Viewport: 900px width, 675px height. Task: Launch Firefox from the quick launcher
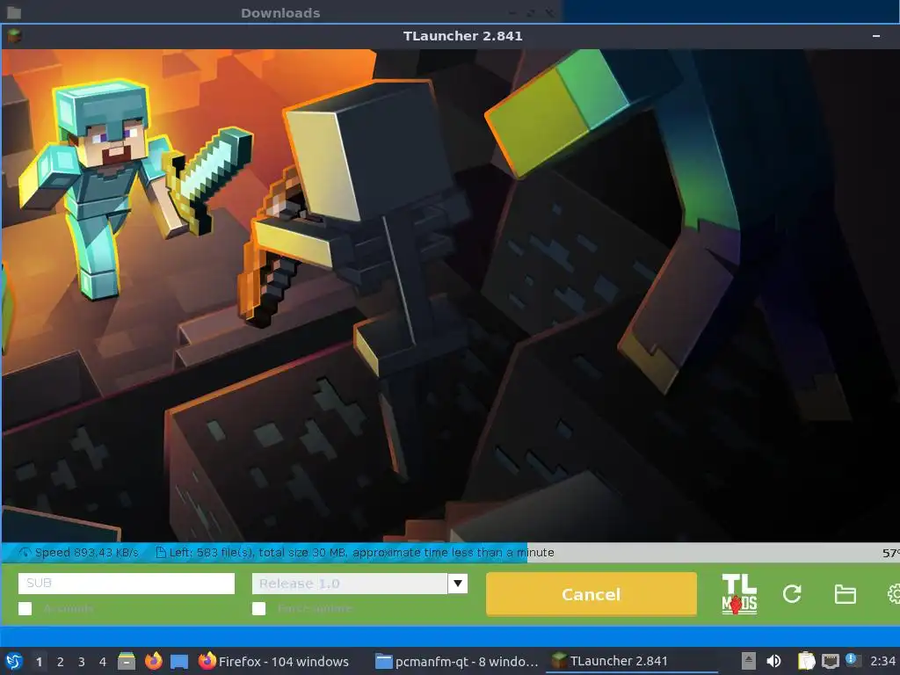153,661
